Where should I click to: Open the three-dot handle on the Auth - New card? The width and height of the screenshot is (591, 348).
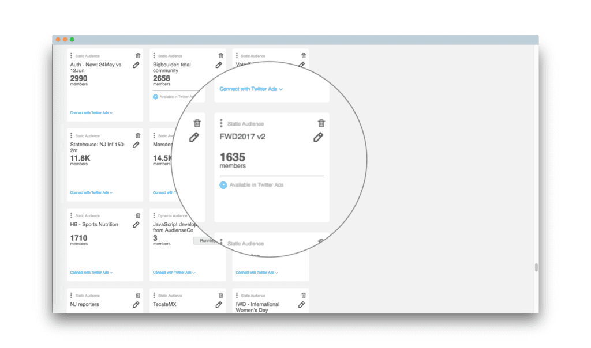(71, 56)
